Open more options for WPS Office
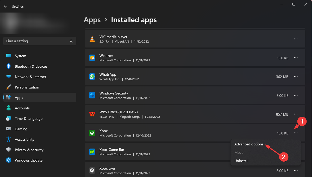This screenshot has height=177, width=312. click(296, 114)
